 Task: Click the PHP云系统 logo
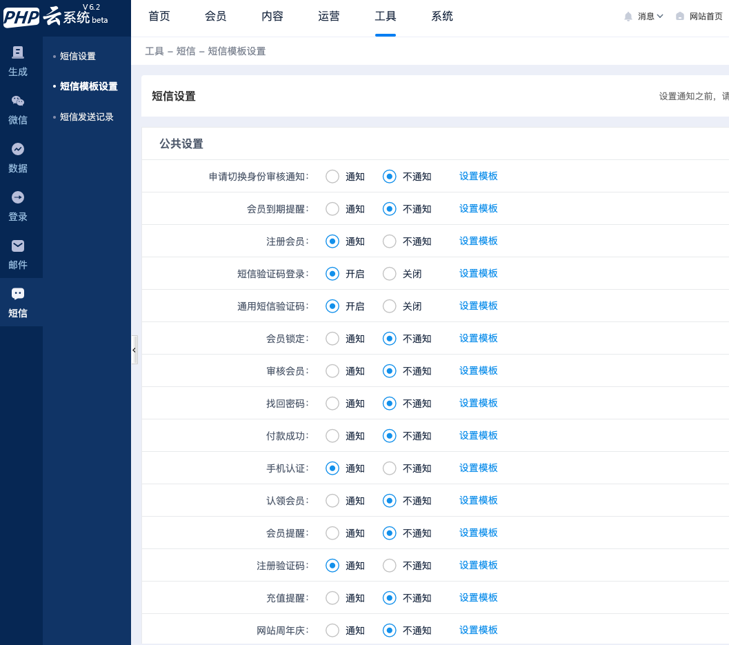click(x=57, y=17)
